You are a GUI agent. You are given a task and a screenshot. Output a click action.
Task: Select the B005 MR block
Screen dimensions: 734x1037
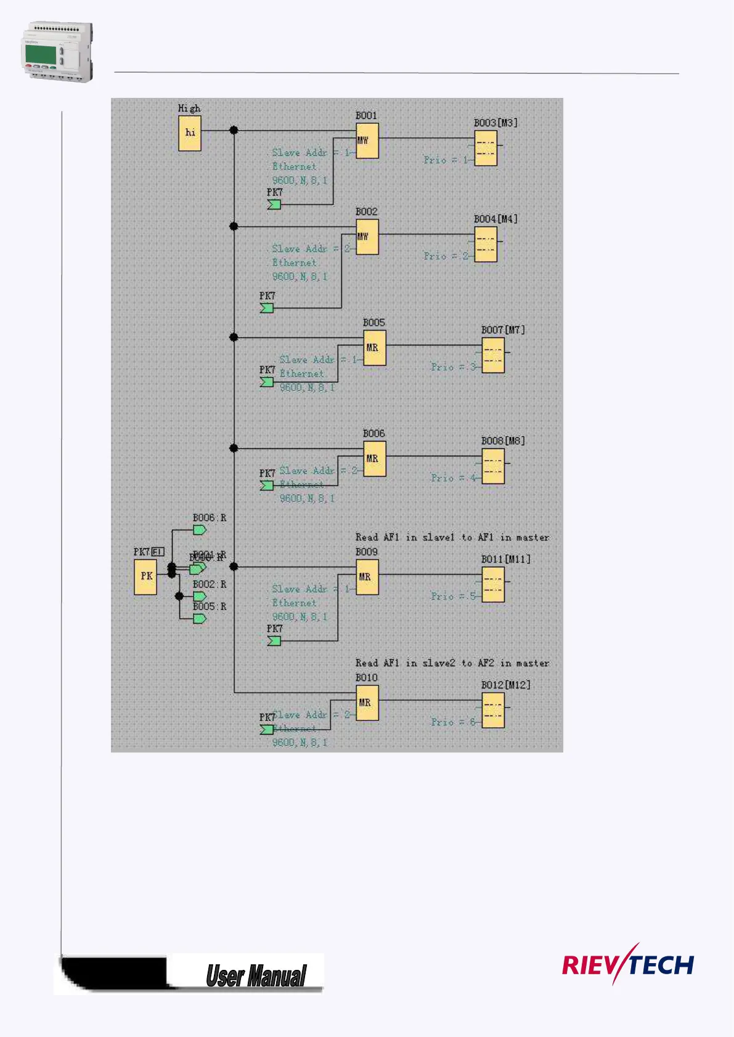coord(375,348)
